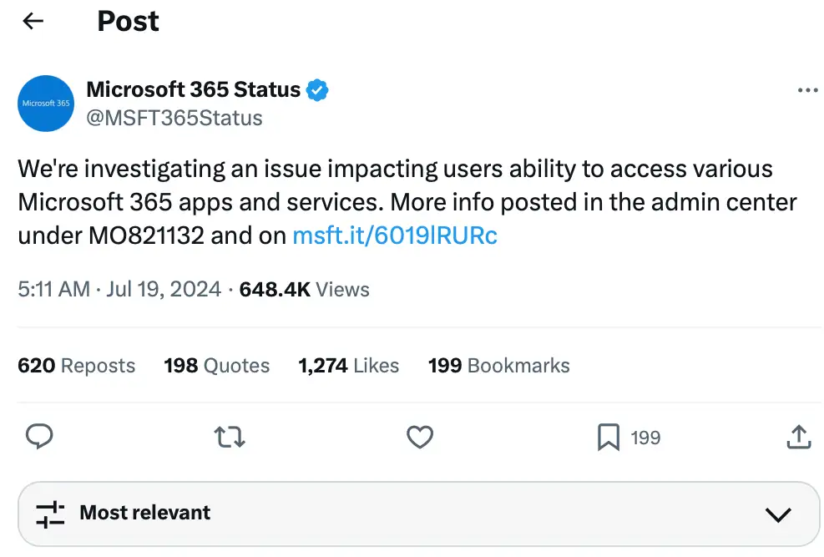Image resolution: width=824 pixels, height=557 pixels.
Task: Click the 648.4K Views counter
Action: pyautogui.click(x=304, y=289)
